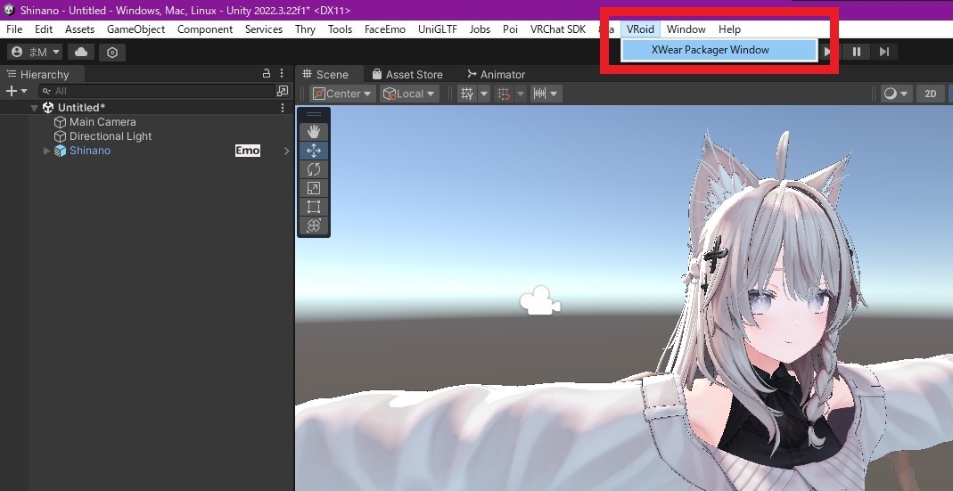The height and width of the screenshot is (491, 953).
Task: Click the Directional Light cube icon
Action: click(60, 136)
